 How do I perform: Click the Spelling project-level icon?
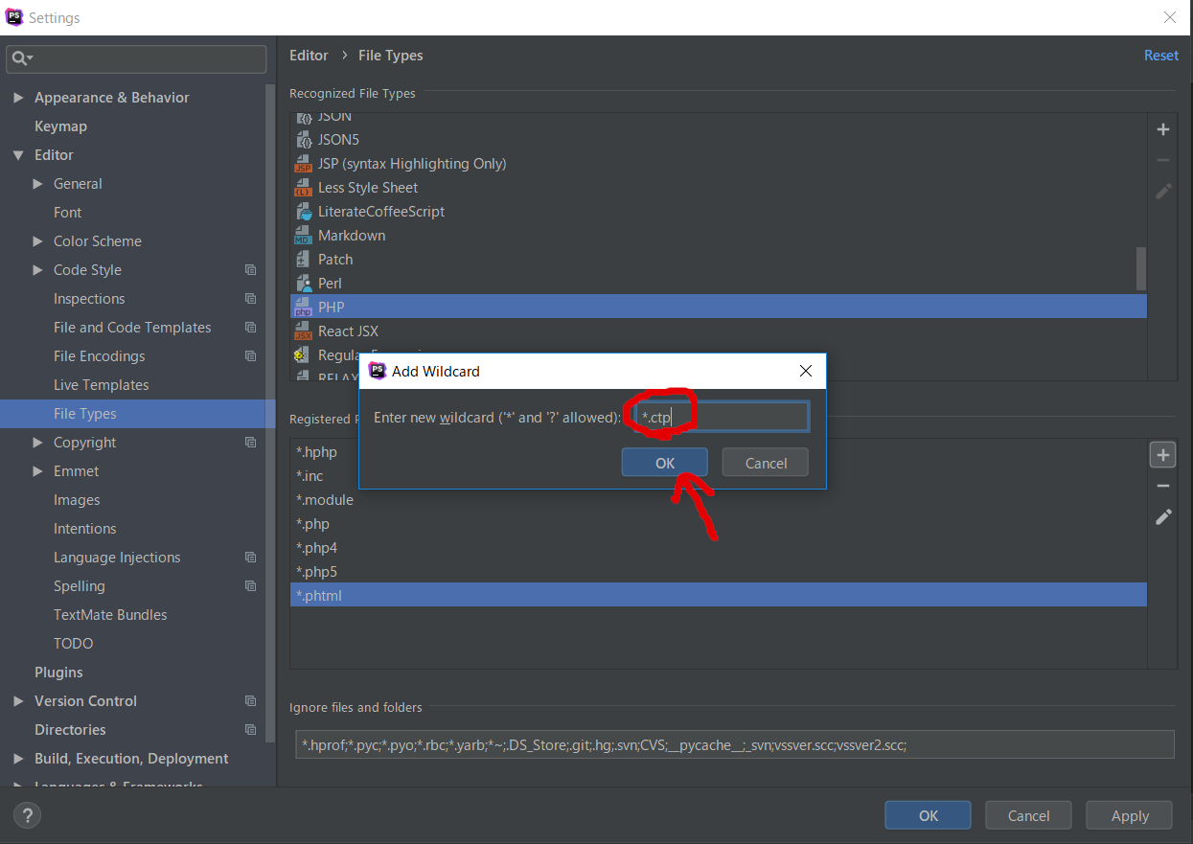tap(251, 586)
